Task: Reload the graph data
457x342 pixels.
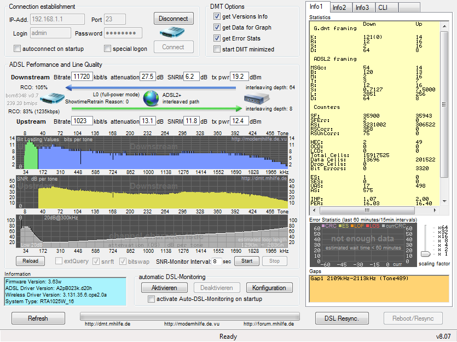Action: pos(30,260)
